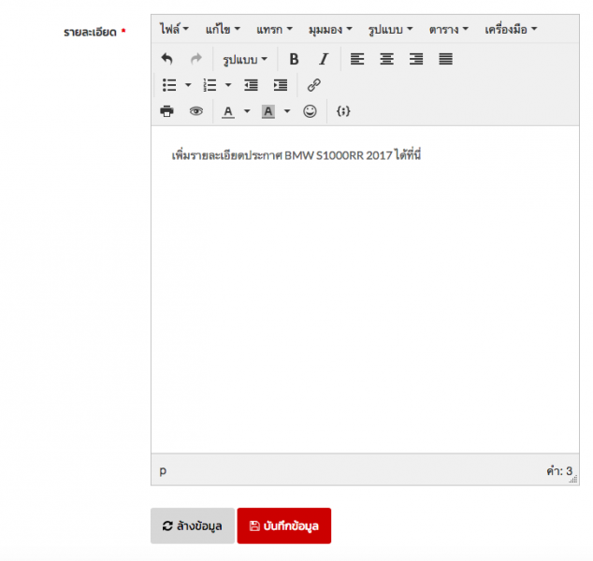Print the editor content
This screenshot has height=561, width=593.
(x=166, y=111)
